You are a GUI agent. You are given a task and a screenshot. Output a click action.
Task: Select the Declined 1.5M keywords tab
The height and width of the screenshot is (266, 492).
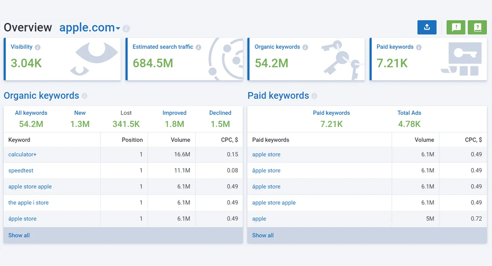click(x=220, y=119)
